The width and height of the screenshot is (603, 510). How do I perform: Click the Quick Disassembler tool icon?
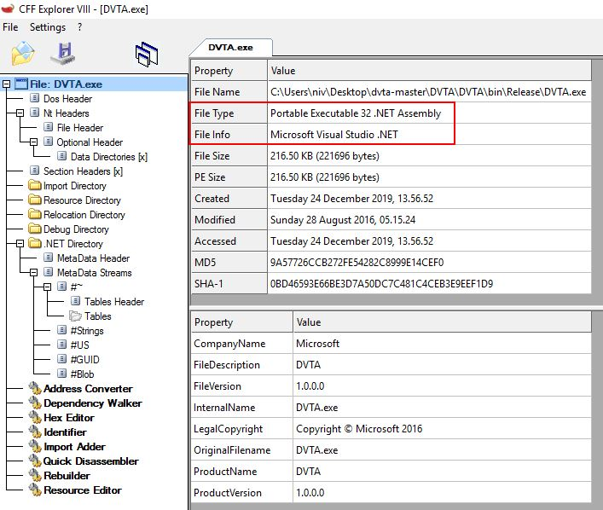35,461
